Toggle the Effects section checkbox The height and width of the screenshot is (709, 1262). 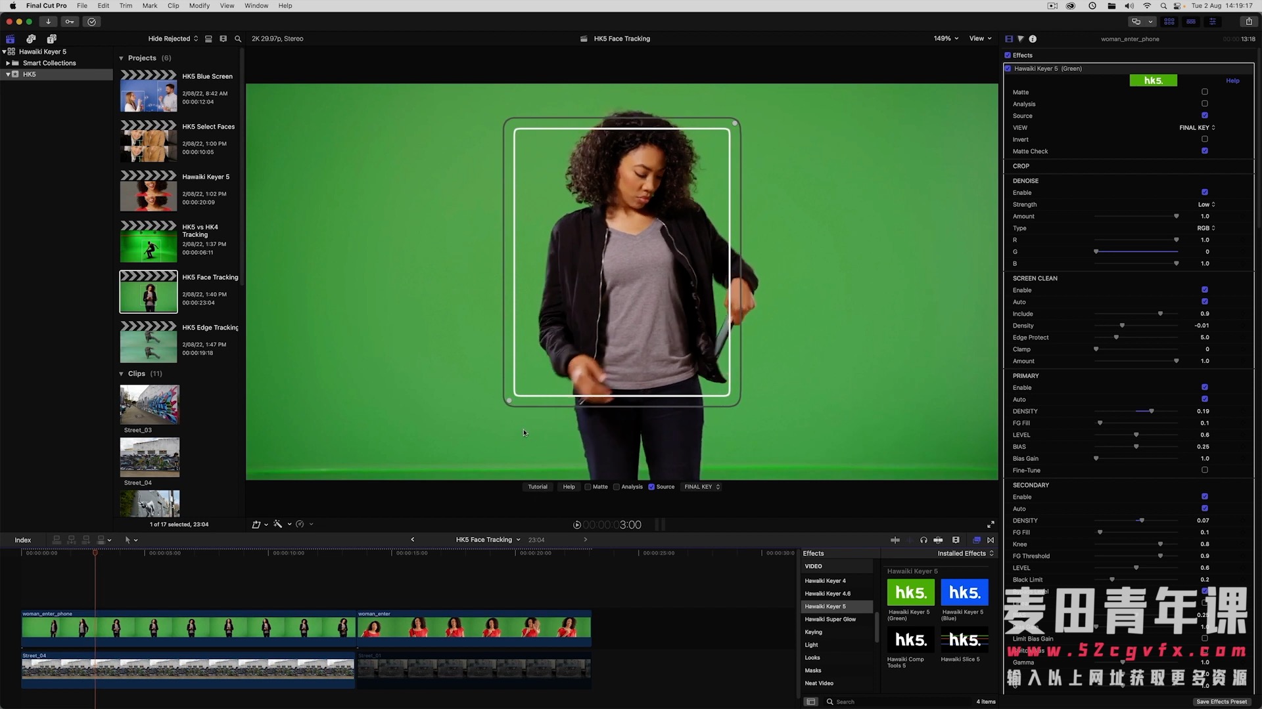pos(1008,55)
